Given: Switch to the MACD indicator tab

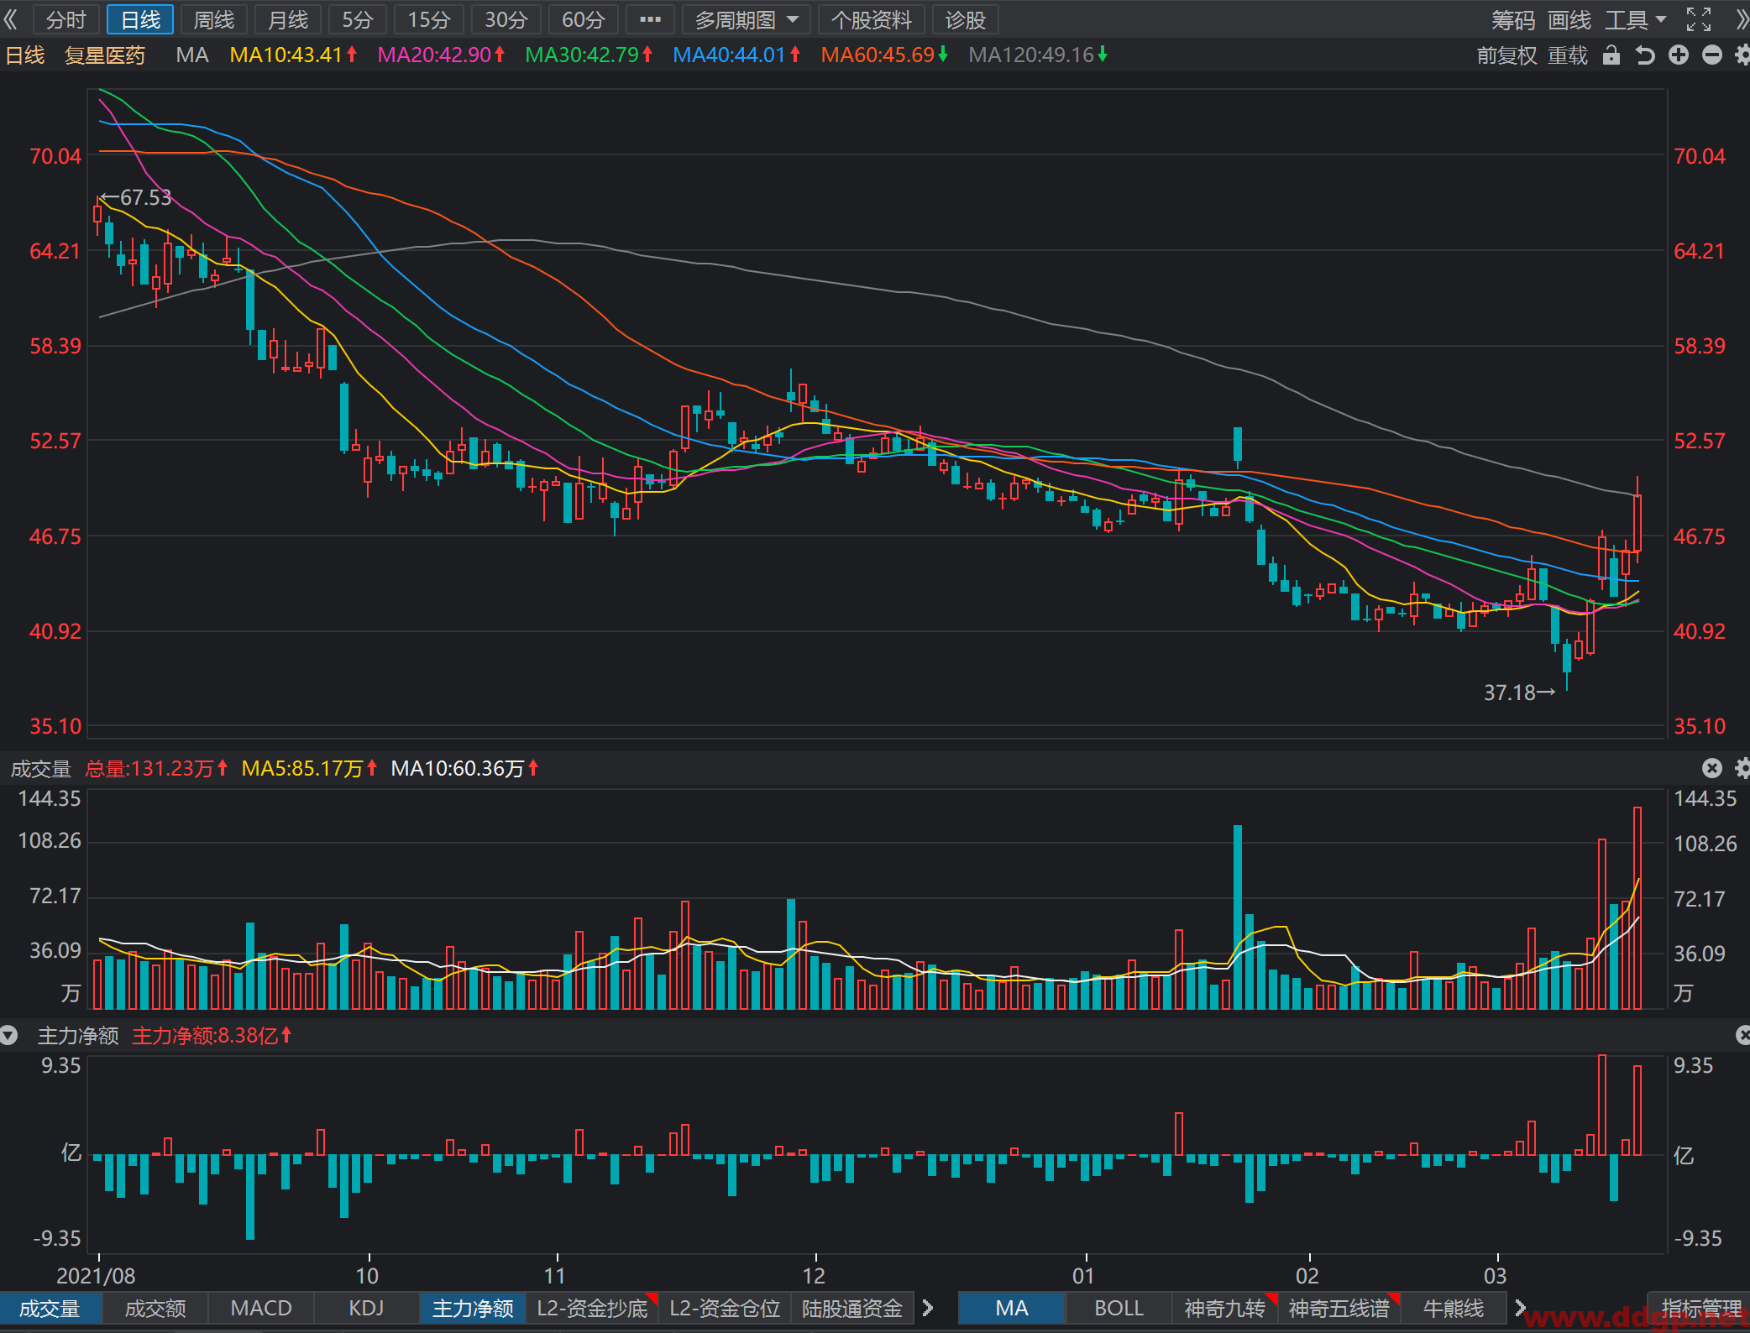Looking at the screenshot, I should click(261, 1308).
